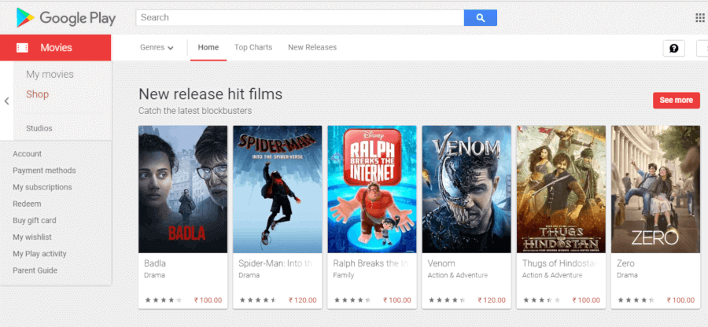Open the New Releases tab
The width and height of the screenshot is (708, 327).
point(312,47)
